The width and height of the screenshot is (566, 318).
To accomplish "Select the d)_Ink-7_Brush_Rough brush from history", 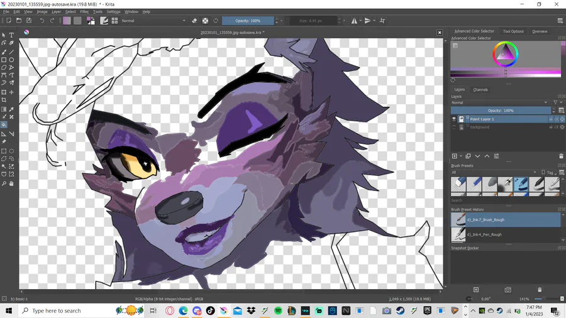I will (506, 219).
